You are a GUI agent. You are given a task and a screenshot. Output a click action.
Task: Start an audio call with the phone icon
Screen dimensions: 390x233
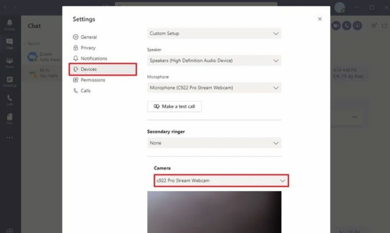pos(346,25)
